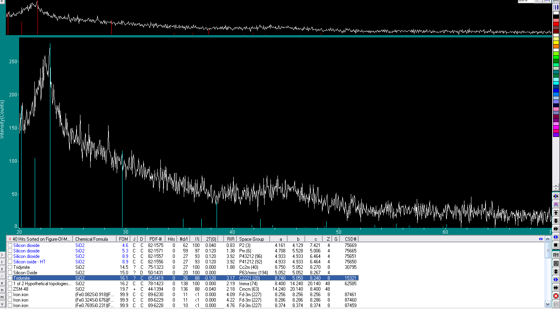The image size is (560, 309).
Task: Check the Silicon Oxide 50-1431 checkbox
Action: 10,273
